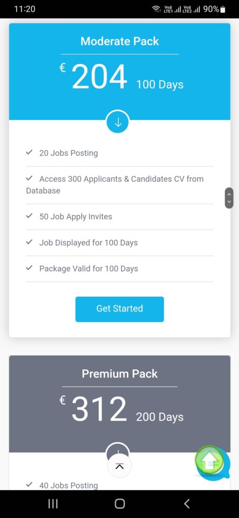Screen dimensions: 239x518
Task: Tap the green home arrow floating icon
Action: 209,460
